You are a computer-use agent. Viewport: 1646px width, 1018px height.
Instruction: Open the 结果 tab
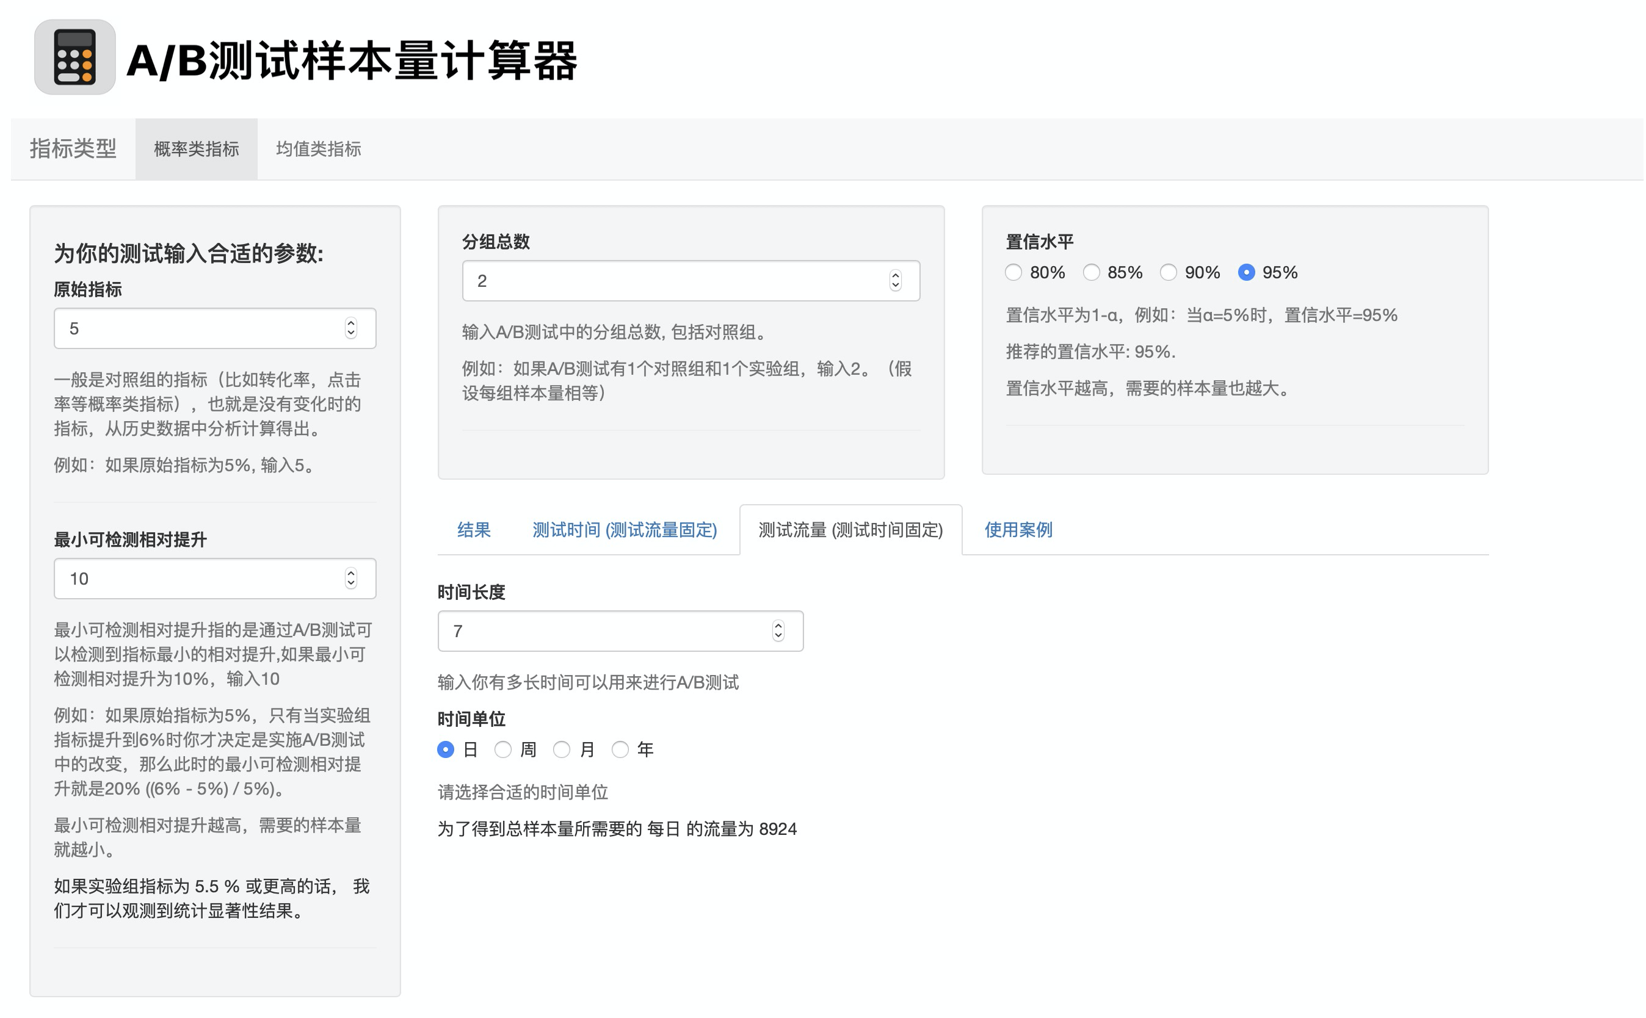coord(473,529)
